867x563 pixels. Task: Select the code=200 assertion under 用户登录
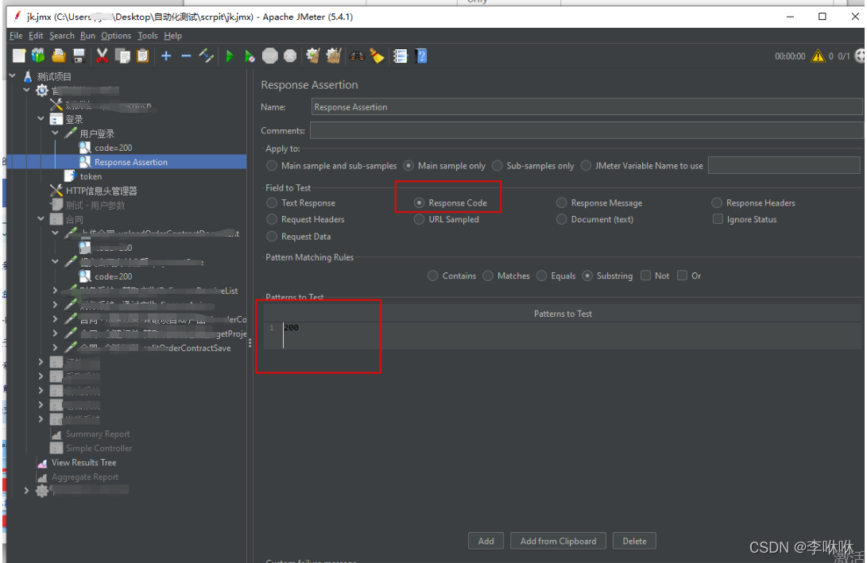pyautogui.click(x=113, y=148)
